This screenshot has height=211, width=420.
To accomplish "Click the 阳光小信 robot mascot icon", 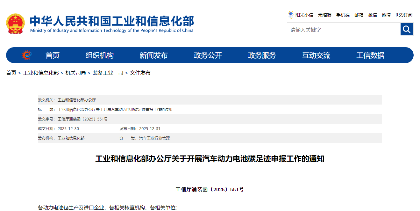I will pos(291,15).
